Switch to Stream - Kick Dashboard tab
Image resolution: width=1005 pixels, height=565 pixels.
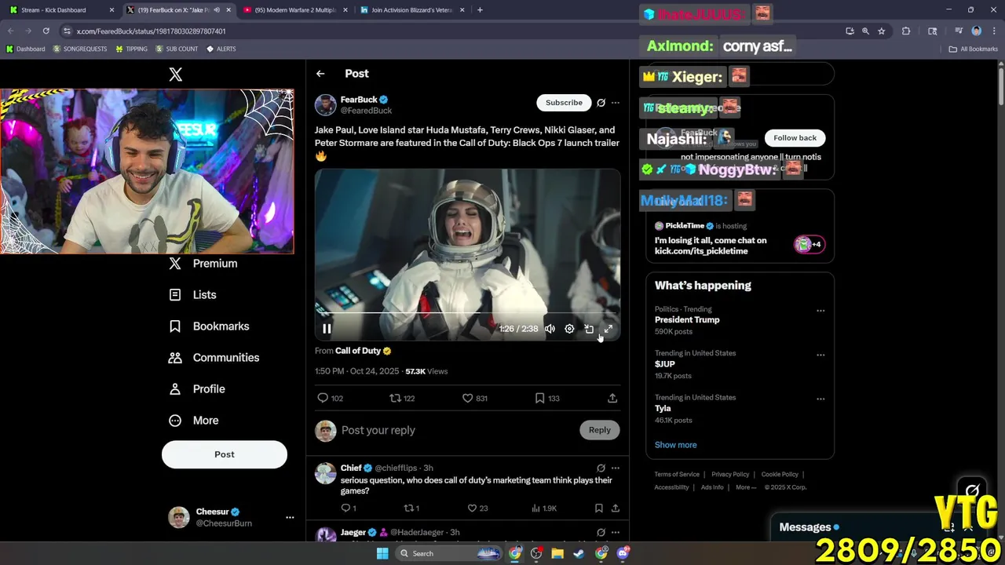[61, 10]
